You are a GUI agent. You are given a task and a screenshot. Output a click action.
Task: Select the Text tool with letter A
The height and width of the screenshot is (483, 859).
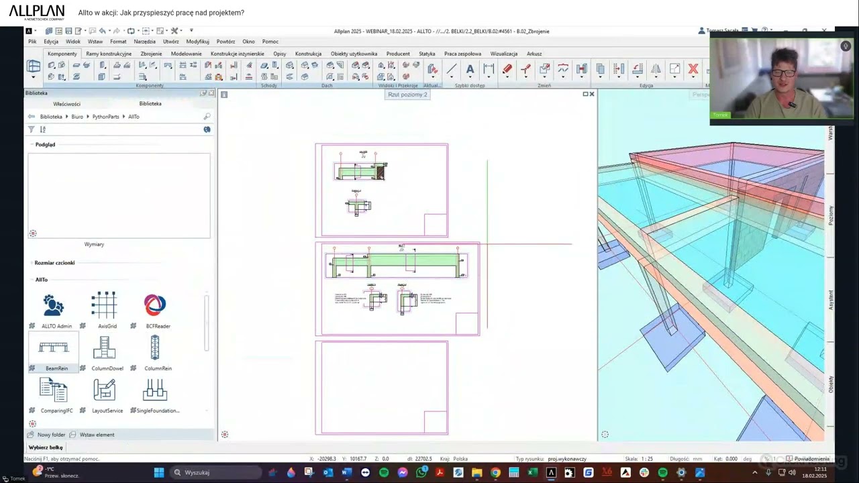[470, 69]
